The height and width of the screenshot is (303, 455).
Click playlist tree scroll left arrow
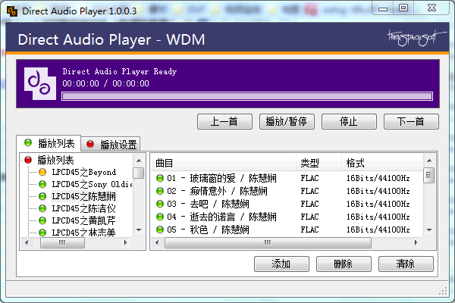(x=27, y=242)
